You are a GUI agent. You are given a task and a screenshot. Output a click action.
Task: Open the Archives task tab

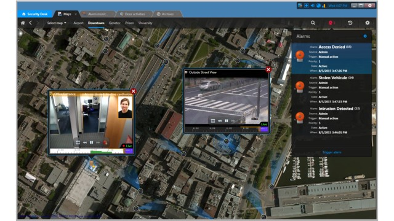tap(167, 14)
